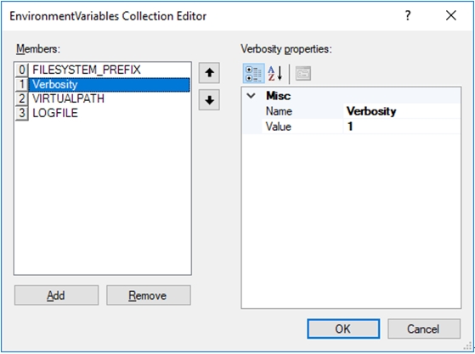Screen dimensions: 475x354
Task: Add a new environment variable
Action: click(56, 295)
